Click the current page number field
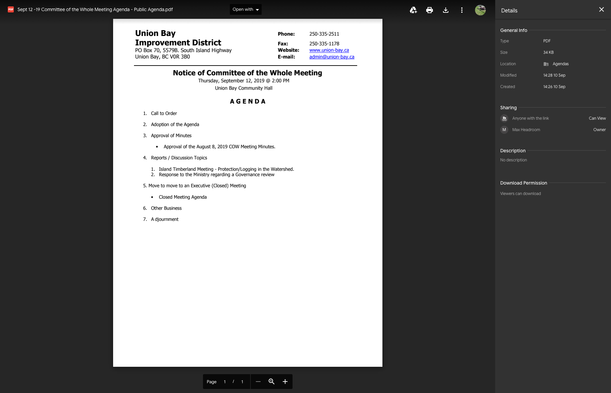Image resolution: width=611 pixels, height=393 pixels. (x=225, y=382)
